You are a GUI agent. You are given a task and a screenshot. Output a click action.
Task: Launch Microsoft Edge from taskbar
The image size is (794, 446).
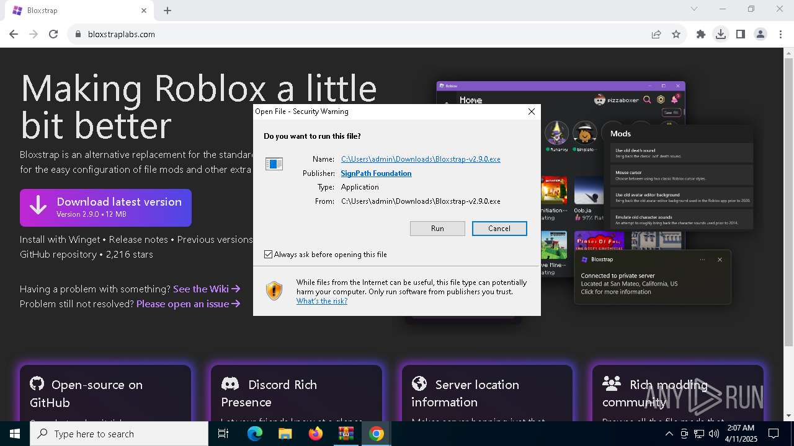tap(255, 434)
